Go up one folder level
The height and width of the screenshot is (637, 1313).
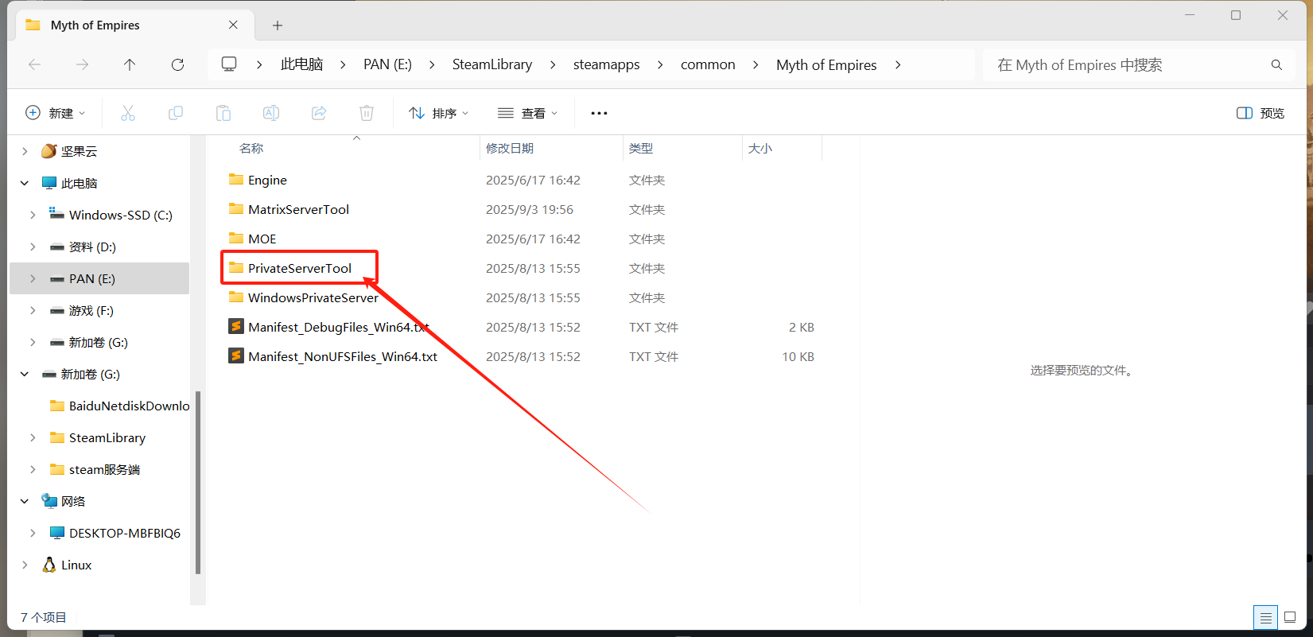click(x=130, y=64)
